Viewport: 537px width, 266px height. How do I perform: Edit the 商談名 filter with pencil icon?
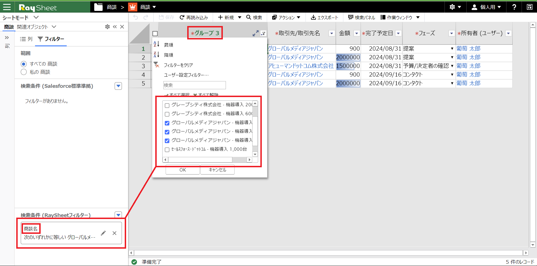pos(103,233)
